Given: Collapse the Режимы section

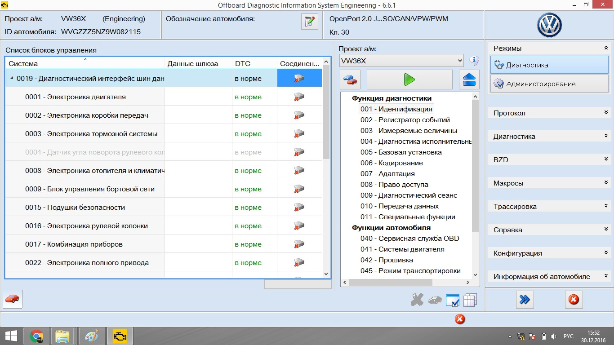Looking at the screenshot, I should pyautogui.click(x=606, y=48).
